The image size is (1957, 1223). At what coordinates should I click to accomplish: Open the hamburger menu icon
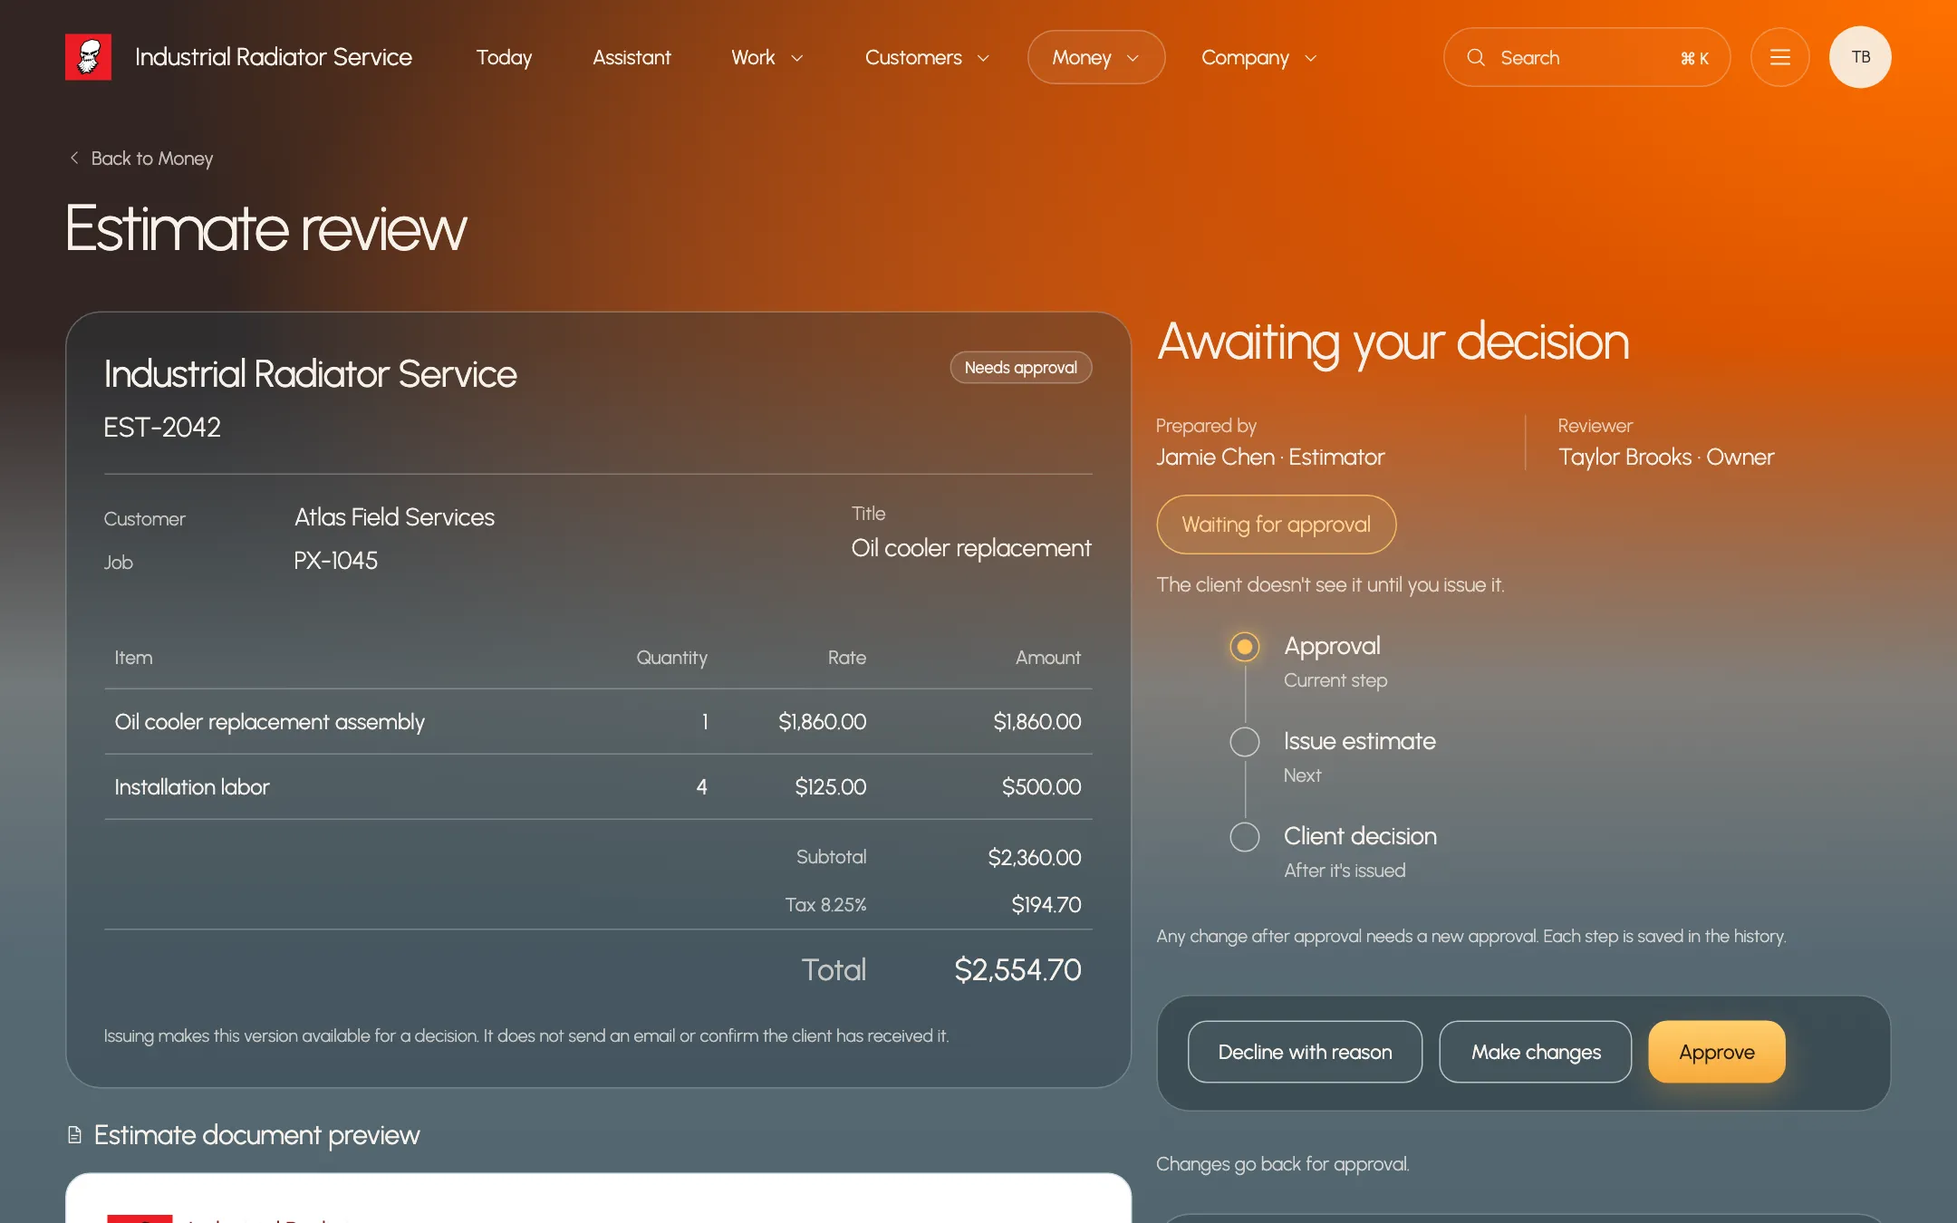click(x=1779, y=57)
